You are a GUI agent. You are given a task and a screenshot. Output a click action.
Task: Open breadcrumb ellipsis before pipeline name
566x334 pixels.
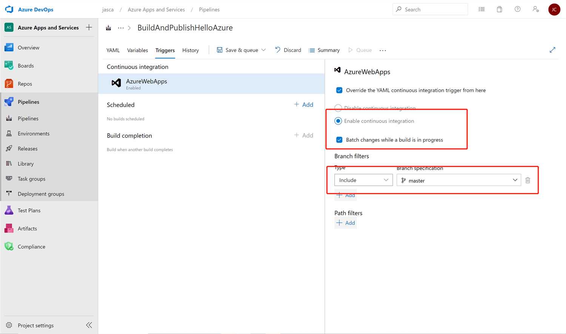pyautogui.click(x=121, y=28)
